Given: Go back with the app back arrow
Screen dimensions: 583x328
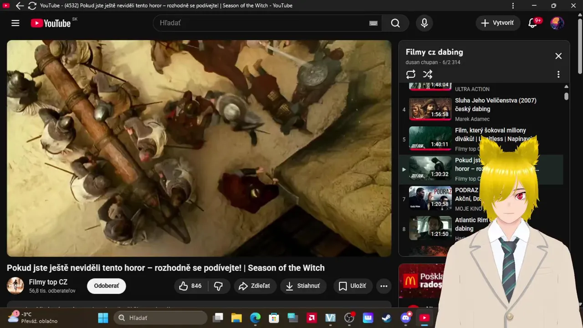Looking at the screenshot, I should click(20, 6).
